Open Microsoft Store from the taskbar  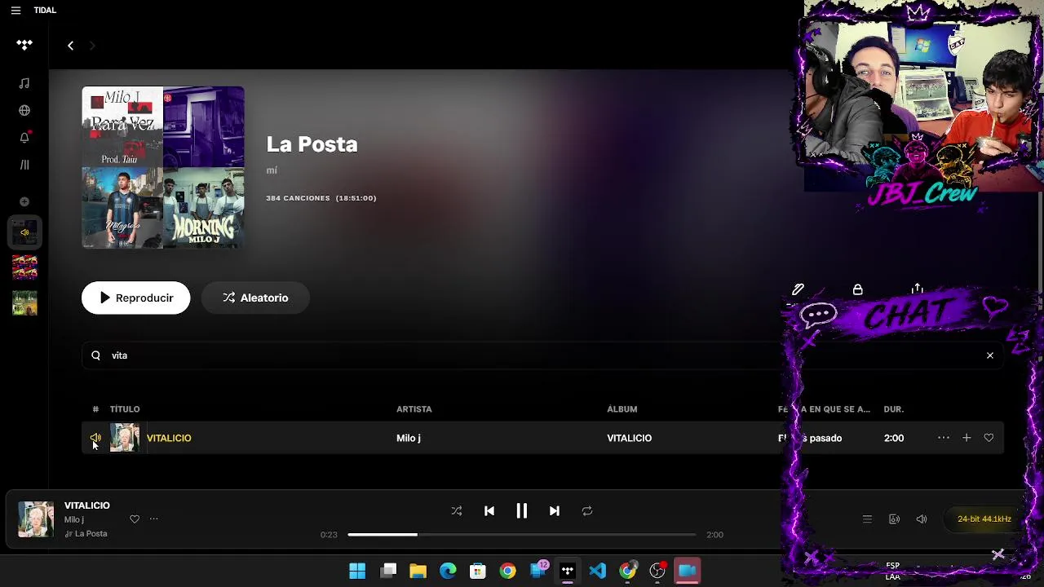(478, 571)
